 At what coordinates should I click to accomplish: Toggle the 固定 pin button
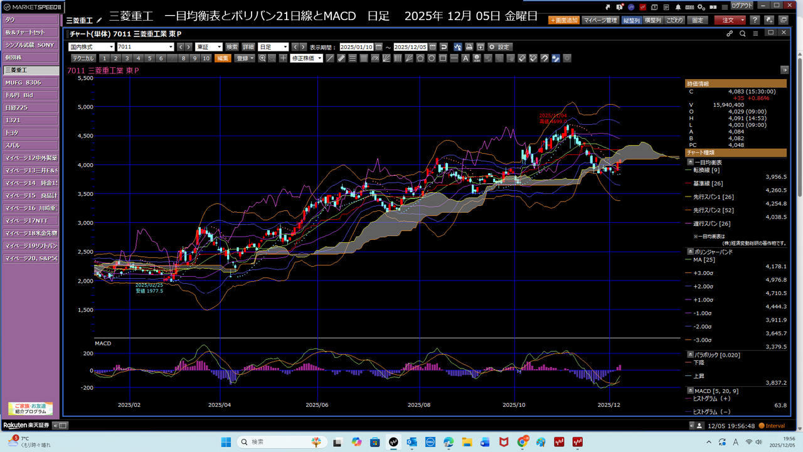[698, 20]
